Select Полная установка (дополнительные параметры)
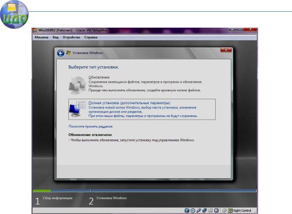The image size is (292, 214). [142, 109]
